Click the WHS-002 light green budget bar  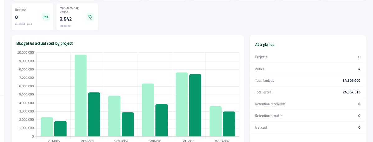(x=215, y=121)
